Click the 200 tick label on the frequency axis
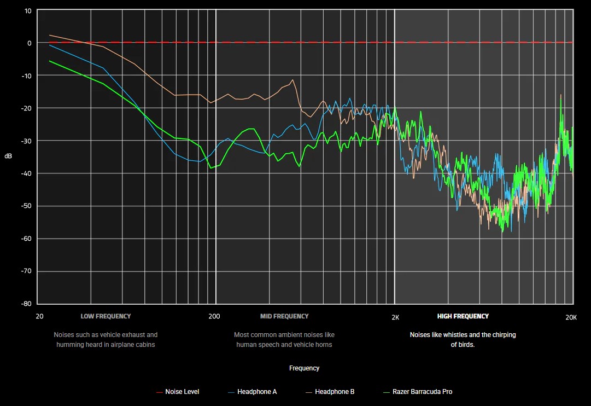 tap(214, 317)
